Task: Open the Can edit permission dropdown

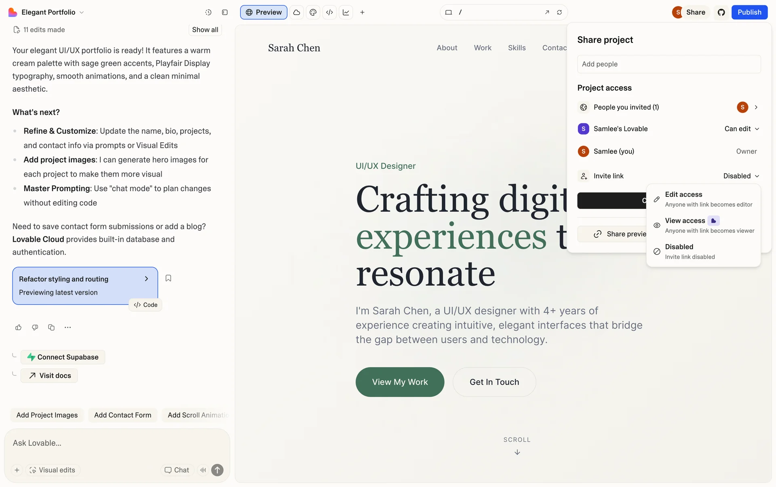Action: click(742, 129)
